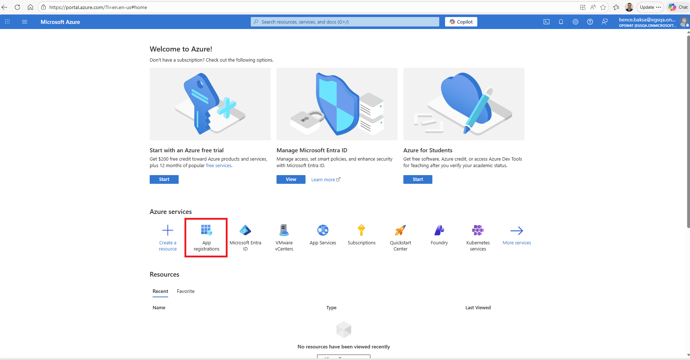Screen dimensions: 690x360
Task: Start the Azure free trial
Action: tap(164, 179)
